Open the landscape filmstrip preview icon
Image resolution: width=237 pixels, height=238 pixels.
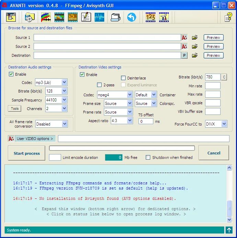[59, 17]
